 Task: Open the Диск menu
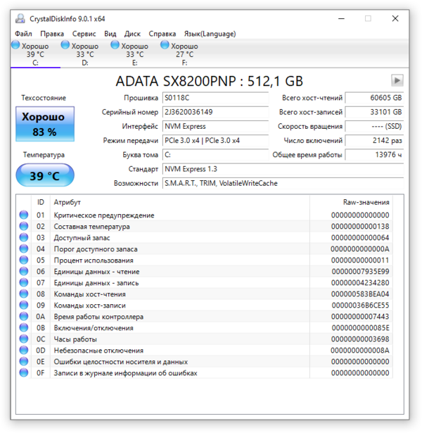point(132,33)
